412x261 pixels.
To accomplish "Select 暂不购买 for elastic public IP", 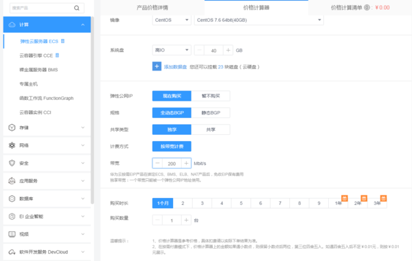I will pyautogui.click(x=211, y=96).
